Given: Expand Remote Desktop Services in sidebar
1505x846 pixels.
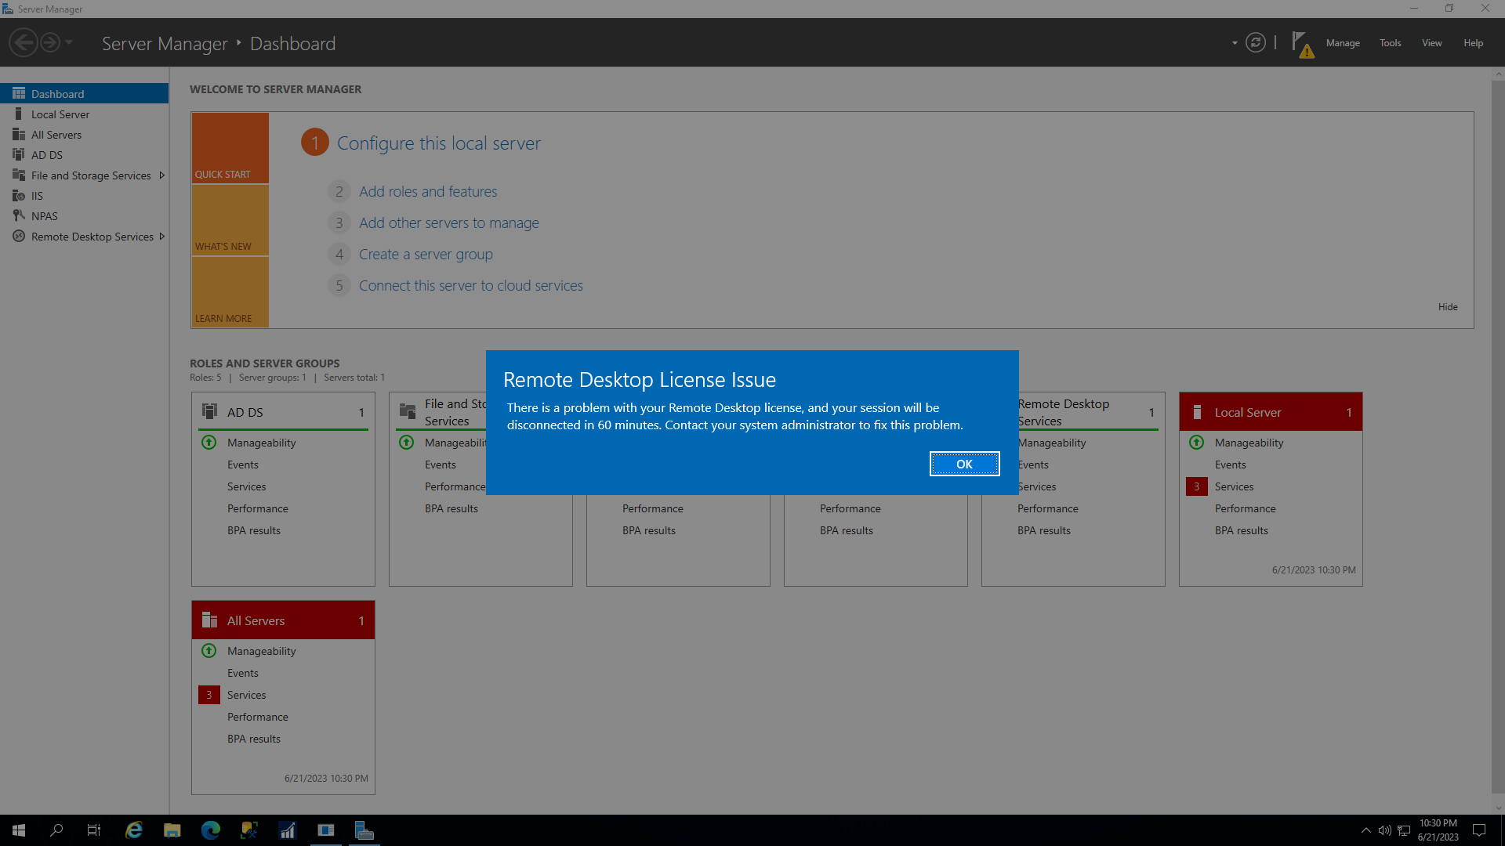Looking at the screenshot, I should [x=161, y=236].
